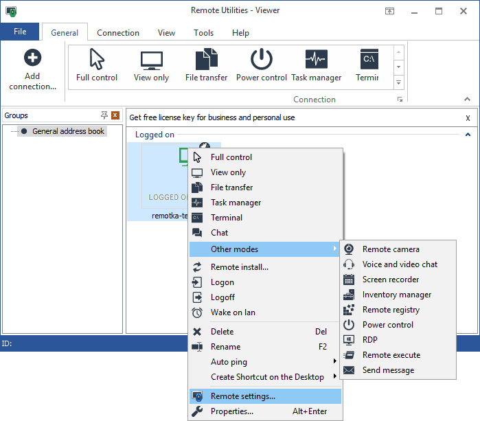
Task: Click the Add connection plus icon
Action: tap(32, 58)
